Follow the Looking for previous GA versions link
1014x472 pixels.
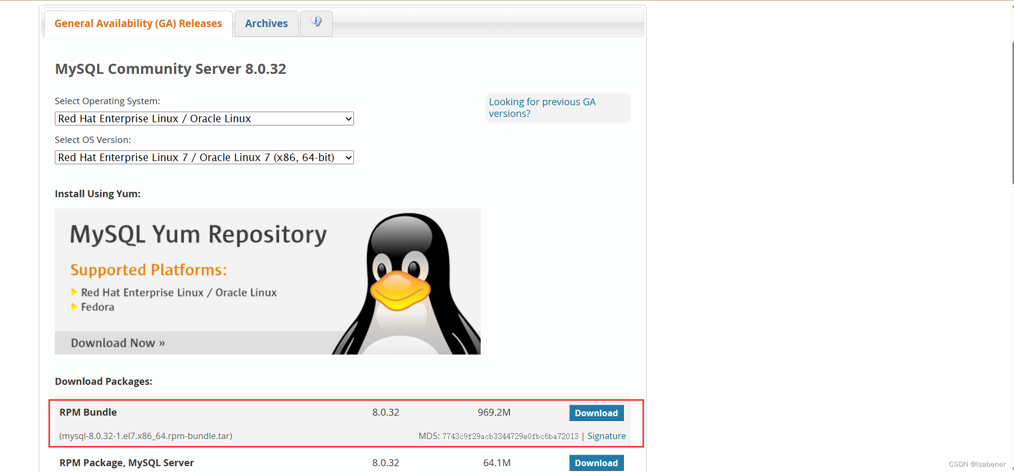tap(542, 107)
